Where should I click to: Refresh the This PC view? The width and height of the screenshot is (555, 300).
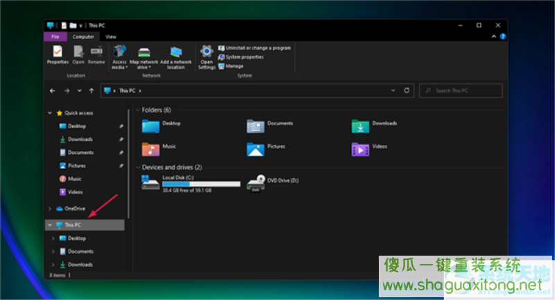[407, 91]
